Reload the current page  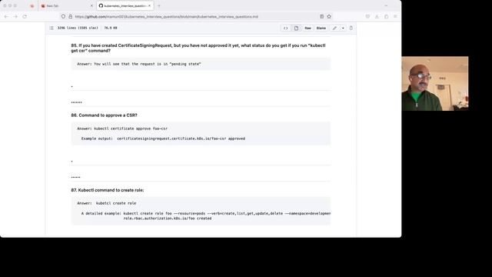(25, 16)
